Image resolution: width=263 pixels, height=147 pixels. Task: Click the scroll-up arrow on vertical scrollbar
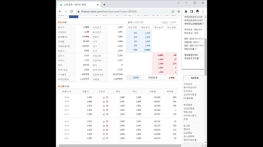tap(206, 17)
